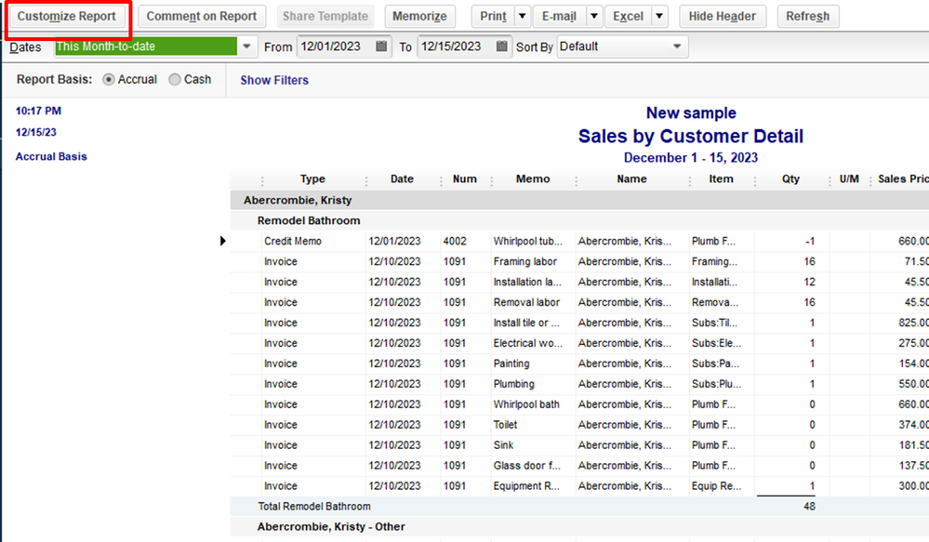
Task: Expand the Print options arrow
Action: pos(522,17)
